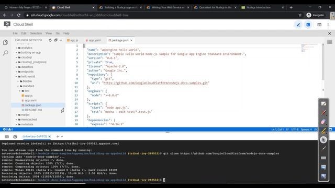Open the Search magnifier in sidebar
335x188 pixels.
6,53
